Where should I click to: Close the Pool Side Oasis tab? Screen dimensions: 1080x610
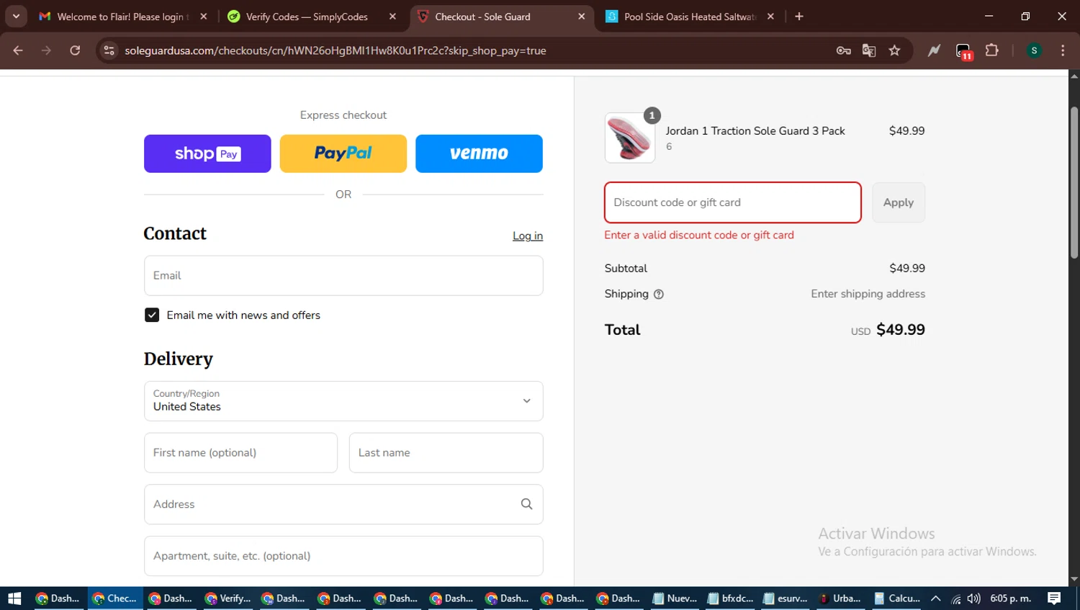point(770,16)
